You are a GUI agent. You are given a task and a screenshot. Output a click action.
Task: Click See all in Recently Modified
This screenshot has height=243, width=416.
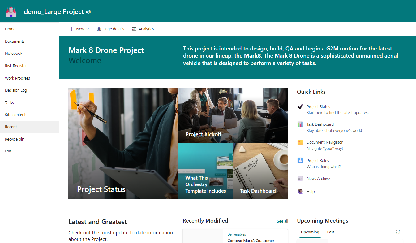tap(282, 221)
